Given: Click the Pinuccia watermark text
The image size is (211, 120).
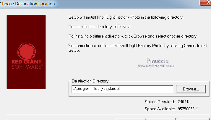Looking at the screenshot, I should (x=158, y=61).
